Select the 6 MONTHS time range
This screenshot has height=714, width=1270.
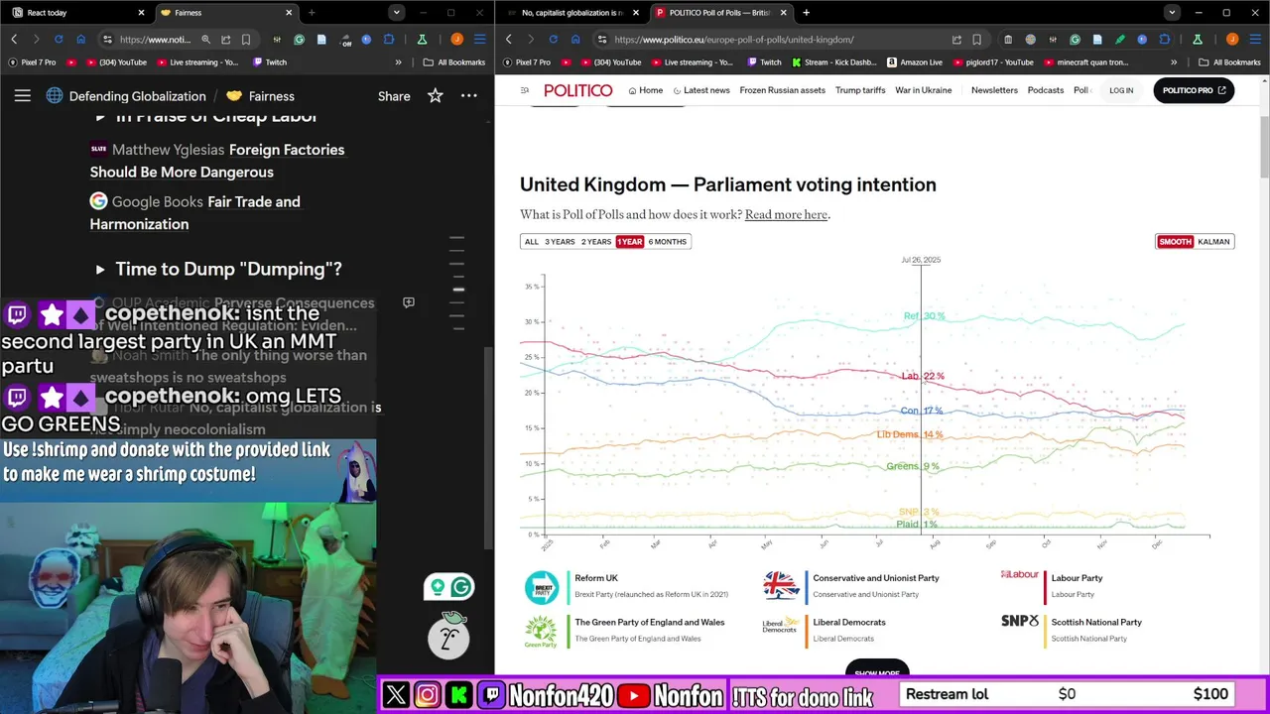tap(668, 242)
